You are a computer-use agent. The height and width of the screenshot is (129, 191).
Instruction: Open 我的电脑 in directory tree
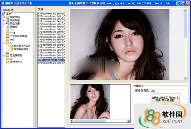coord(15,20)
